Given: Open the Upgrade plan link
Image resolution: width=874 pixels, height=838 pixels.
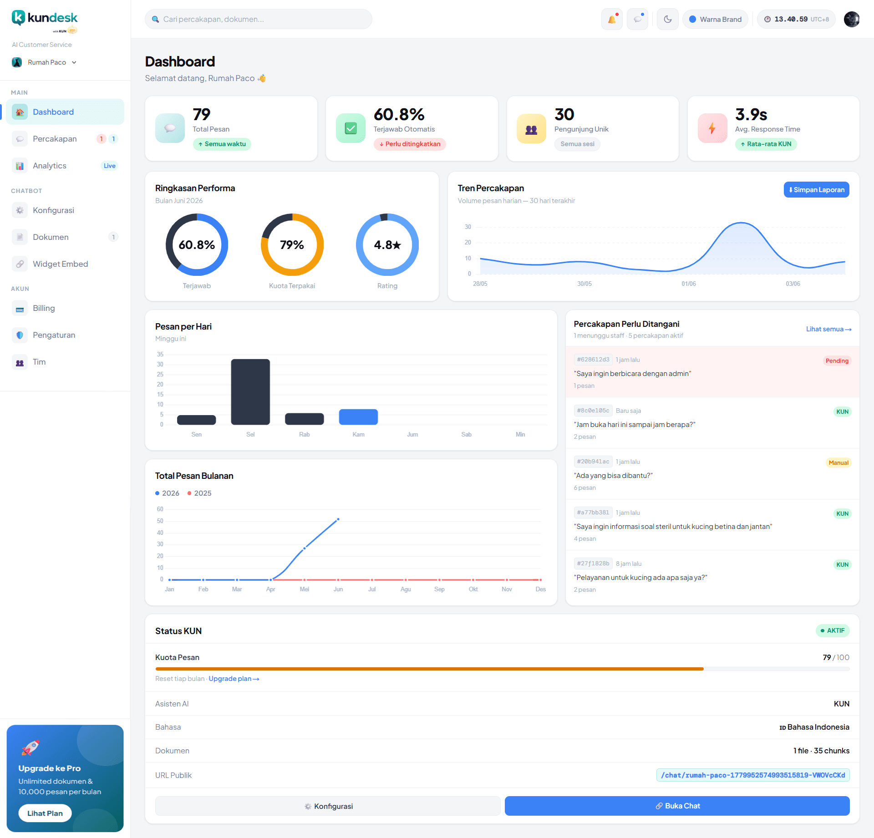Looking at the screenshot, I should pos(234,679).
